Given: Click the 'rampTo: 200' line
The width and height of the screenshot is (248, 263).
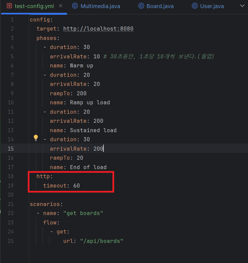Looking at the screenshot, I should point(68,93).
